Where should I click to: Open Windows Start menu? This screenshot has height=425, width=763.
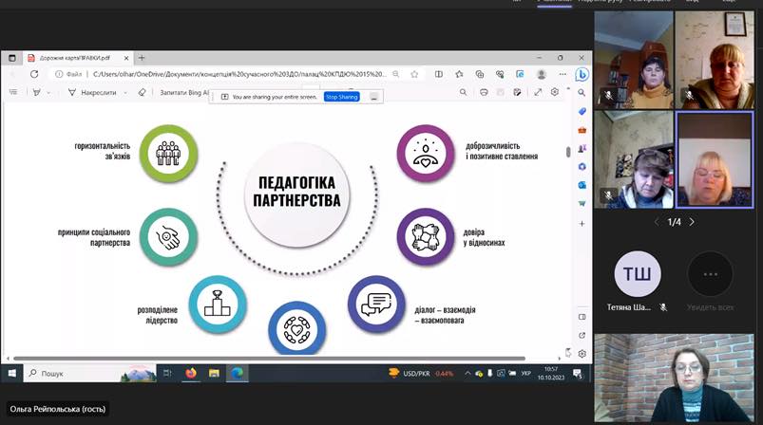click(x=12, y=373)
